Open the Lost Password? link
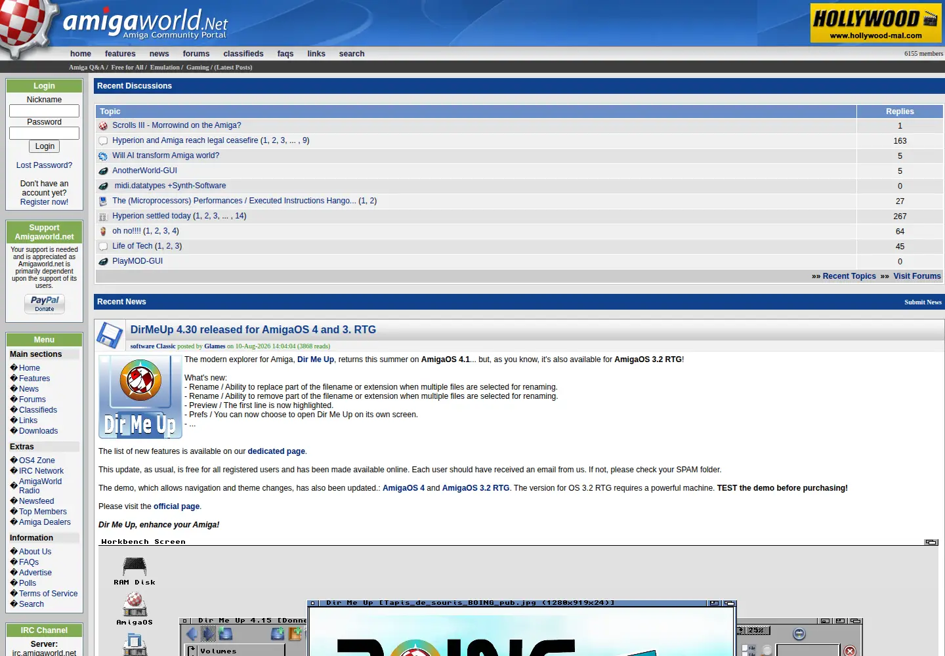Viewport: 945px width, 656px height. [44, 165]
